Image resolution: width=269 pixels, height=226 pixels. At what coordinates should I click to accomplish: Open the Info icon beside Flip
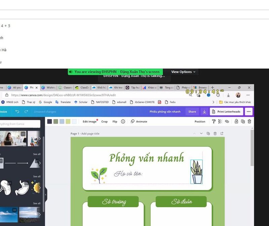pyautogui.click(x=123, y=121)
